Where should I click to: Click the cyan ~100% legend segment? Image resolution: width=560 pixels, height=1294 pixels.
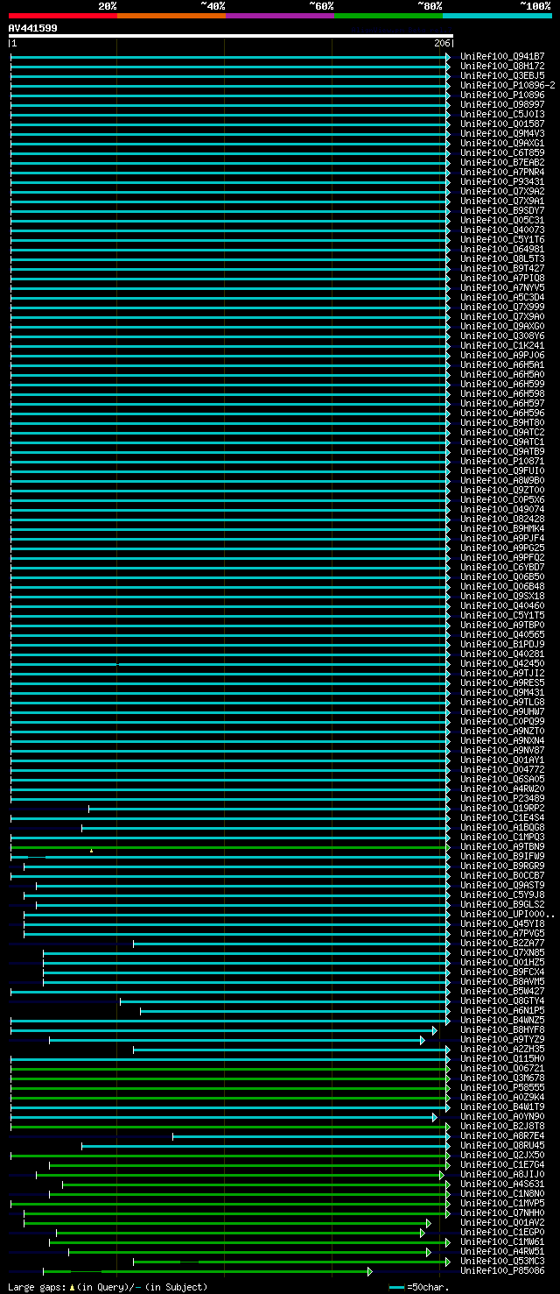(497, 15)
